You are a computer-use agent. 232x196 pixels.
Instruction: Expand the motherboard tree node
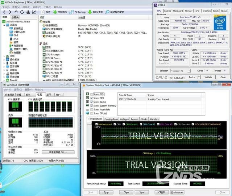coord(4,56)
